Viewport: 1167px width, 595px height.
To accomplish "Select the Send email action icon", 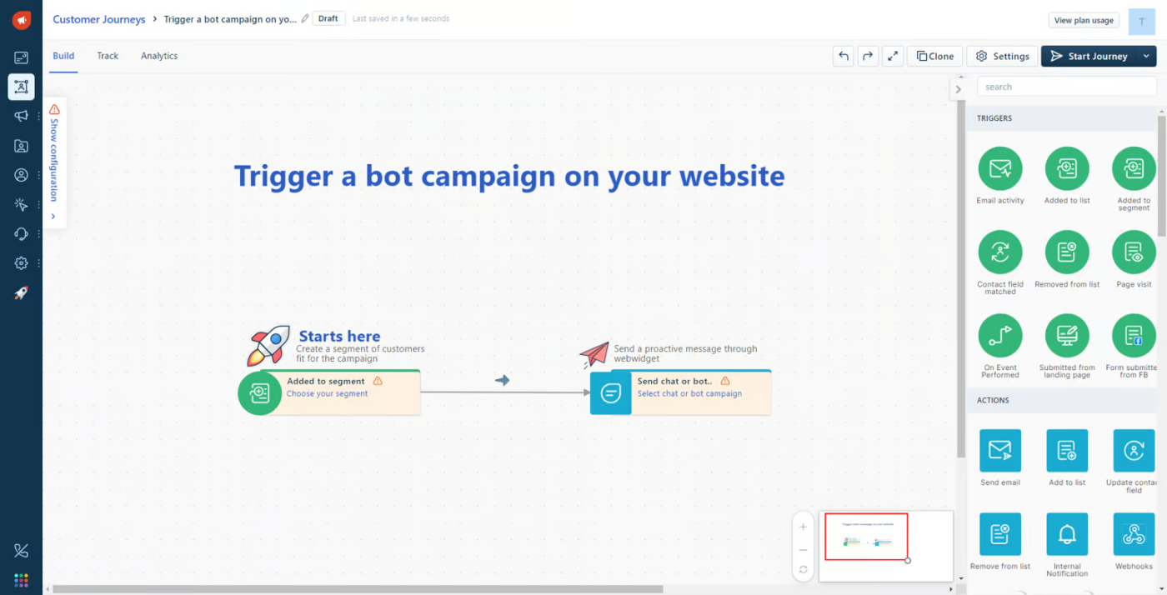I will tap(999, 451).
